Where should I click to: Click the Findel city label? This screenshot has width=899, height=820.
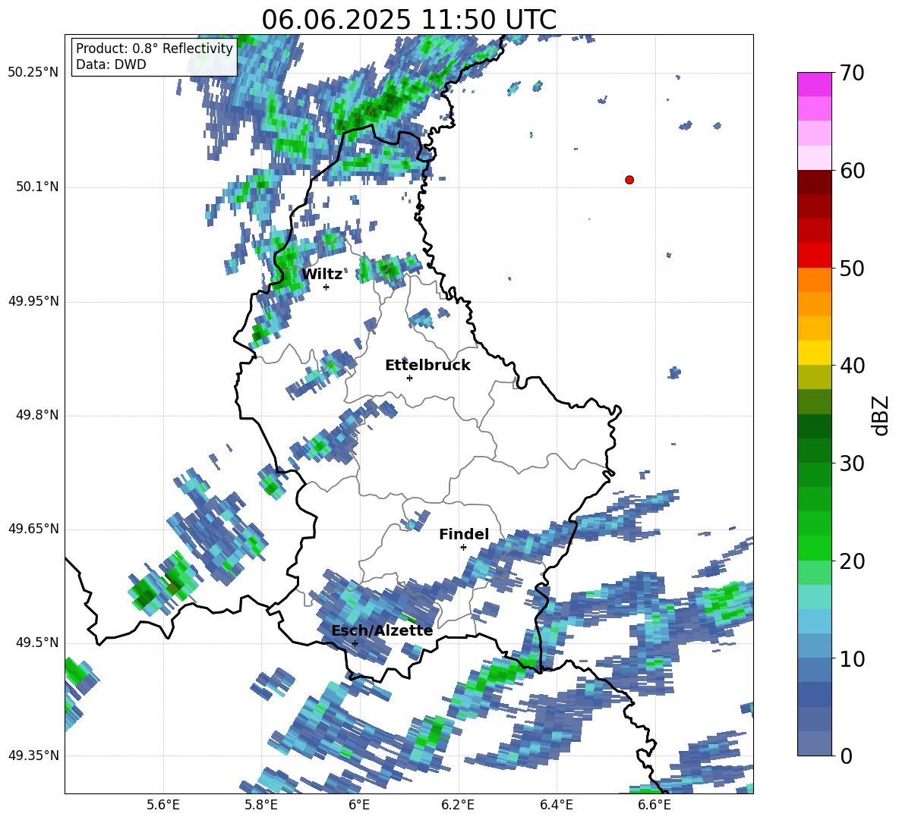pyautogui.click(x=464, y=534)
